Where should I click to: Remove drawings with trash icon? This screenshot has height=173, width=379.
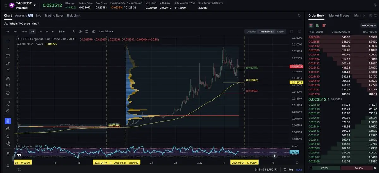8,153
